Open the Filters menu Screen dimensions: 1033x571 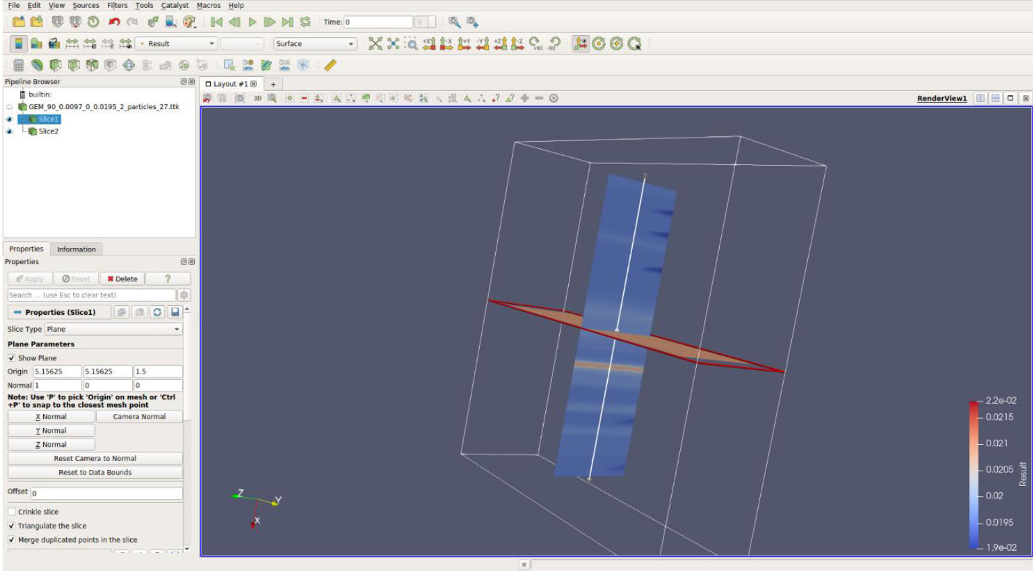click(117, 5)
